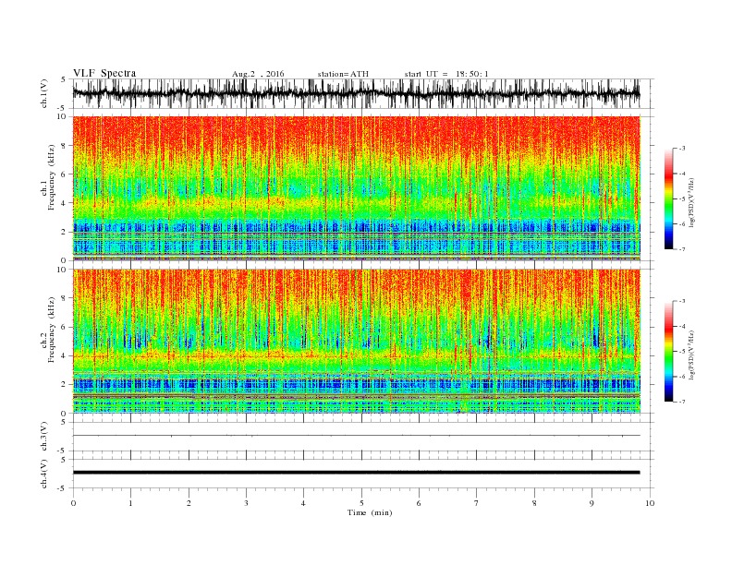Click the "10" tick on Time axis
The width and height of the screenshot is (732, 565).
650,503
